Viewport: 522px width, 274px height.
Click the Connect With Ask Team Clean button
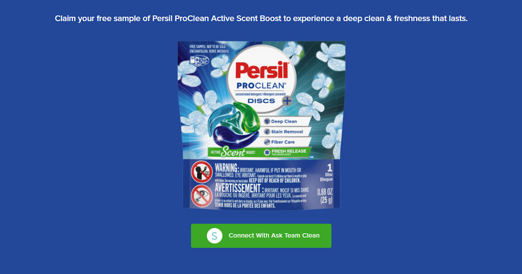261,236
